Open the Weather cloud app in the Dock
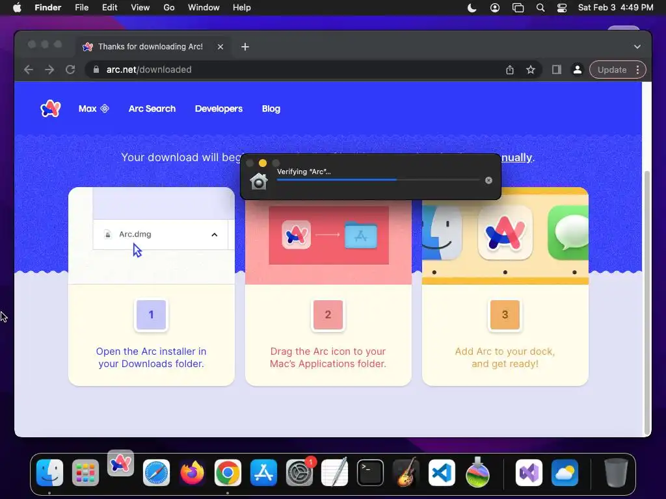The image size is (666, 499). click(565, 472)
